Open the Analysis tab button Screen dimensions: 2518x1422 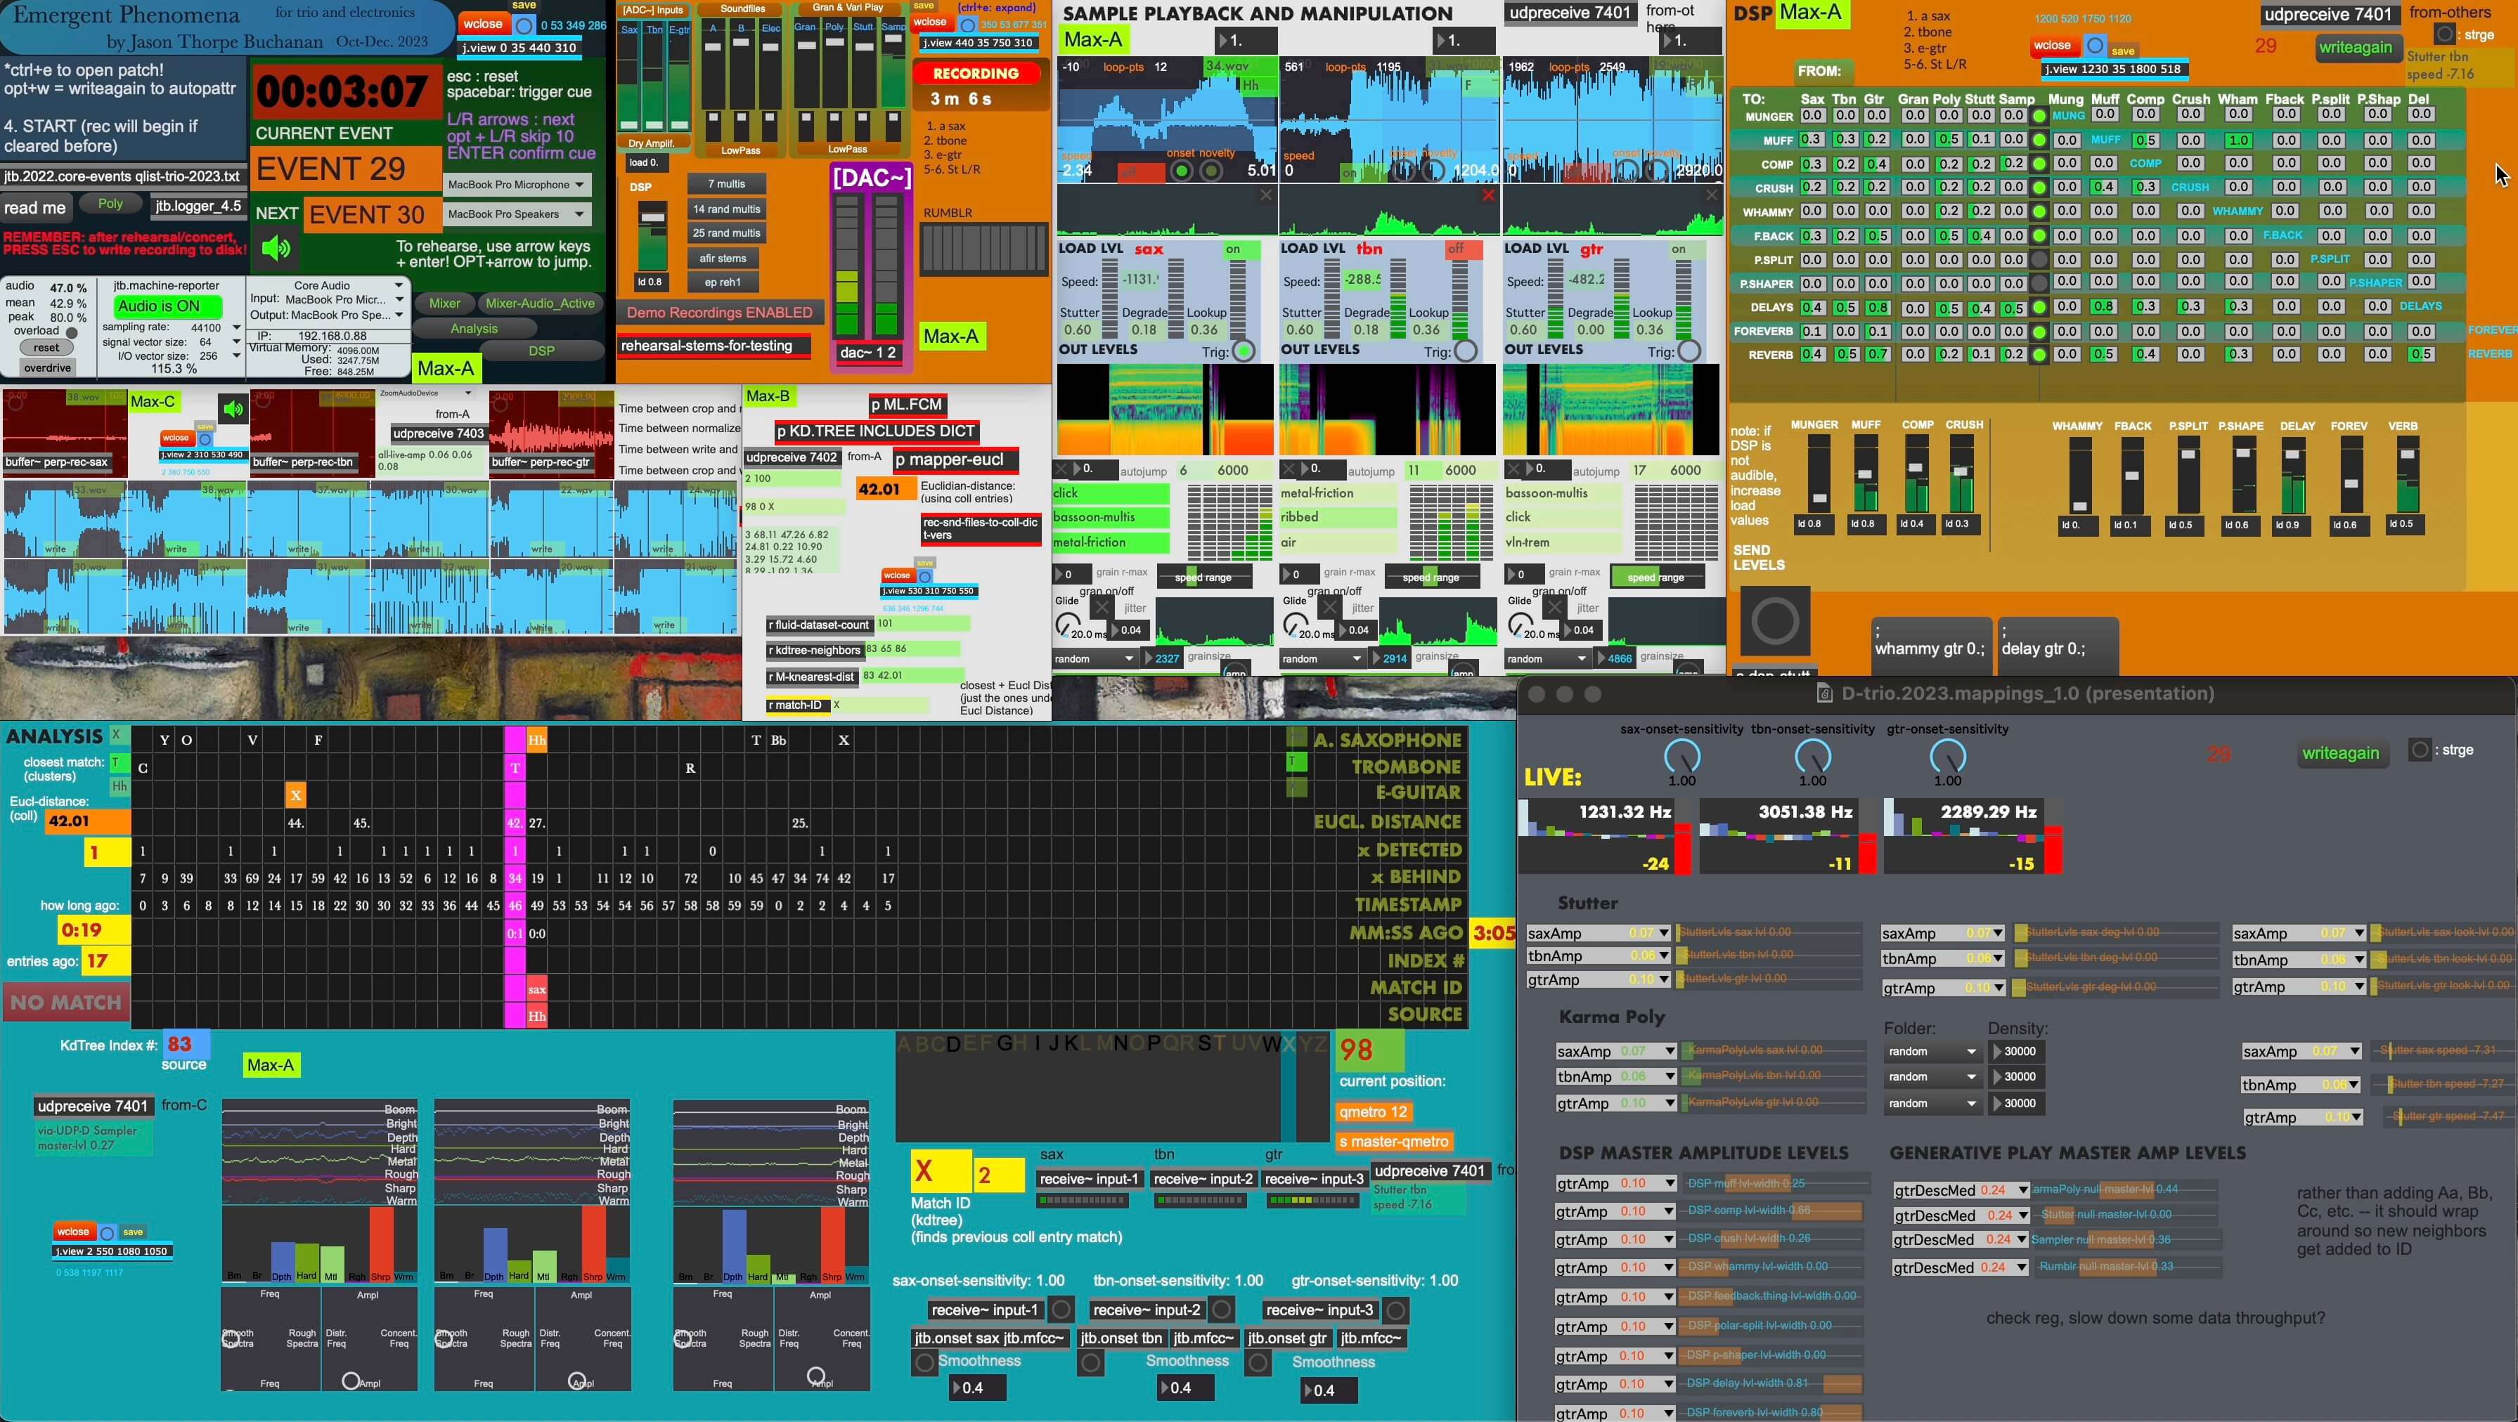pos(474,328)
